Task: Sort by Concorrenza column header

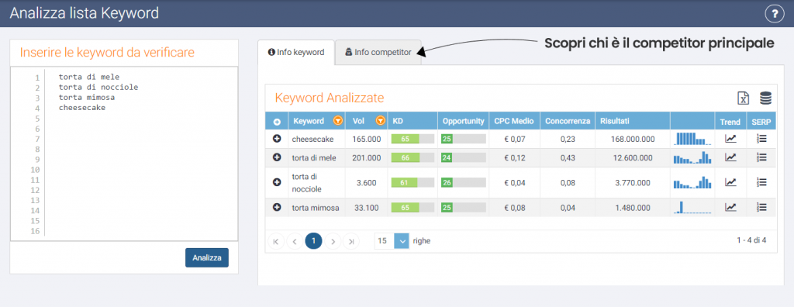Action: point(567,121)
